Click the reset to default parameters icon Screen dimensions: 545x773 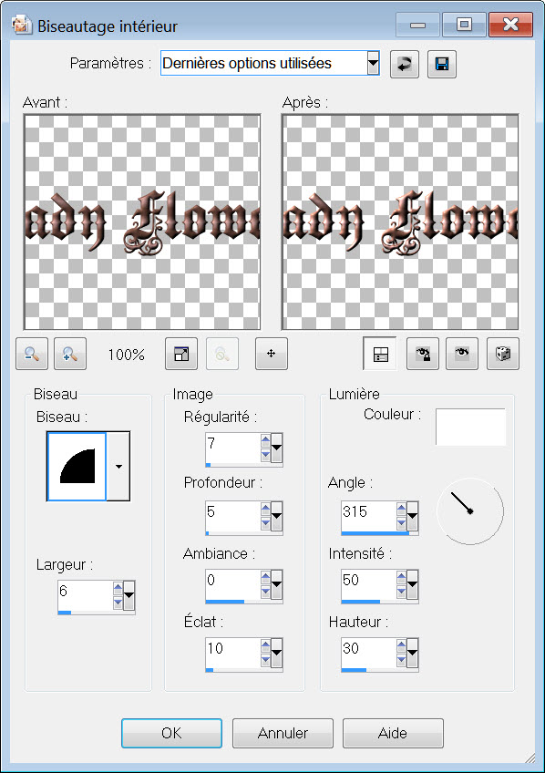coord(405,64)
